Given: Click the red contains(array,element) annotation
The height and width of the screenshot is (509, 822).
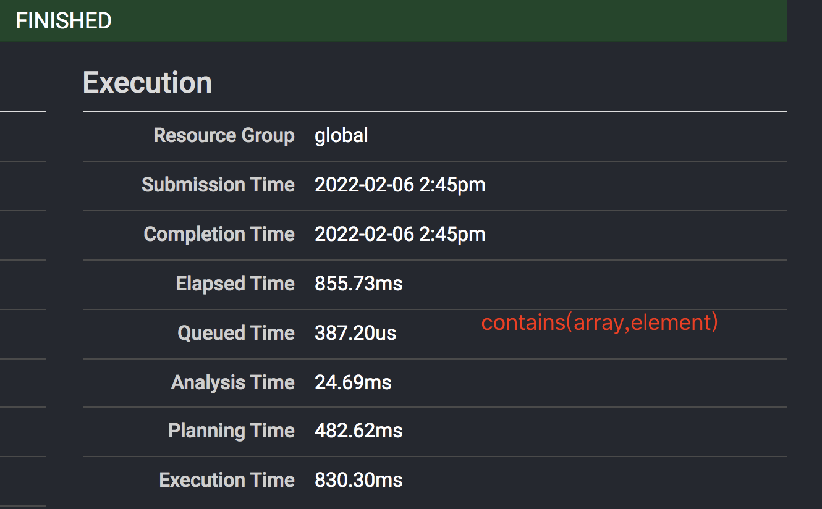Looking at the screenshot, I should pos(600,322).
